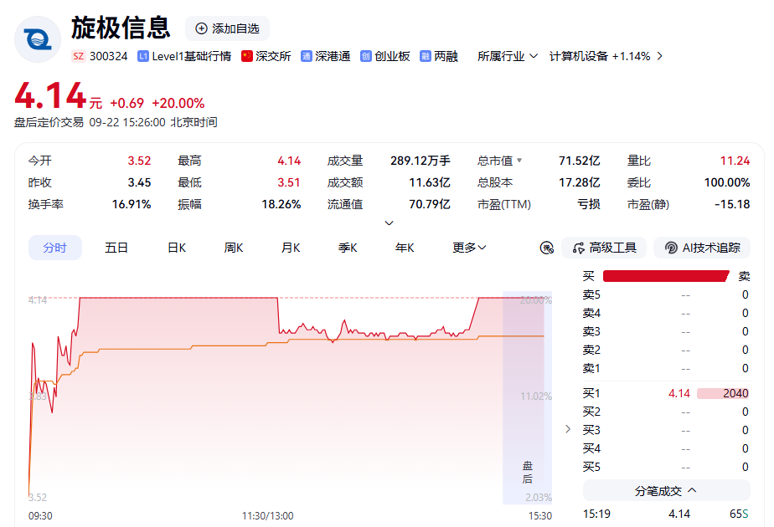This screenshot has width=774, height=527.
Task: Click the 深交所 flag icon
Action: [x=247, y=56]
